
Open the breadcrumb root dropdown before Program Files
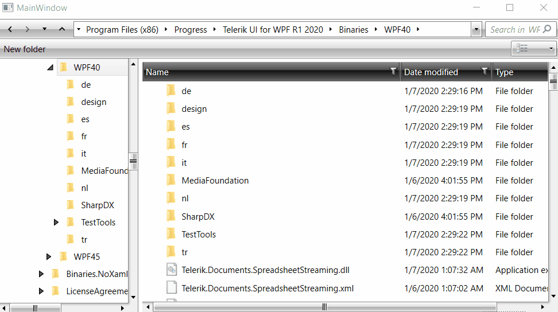click(x=79, y=29)
